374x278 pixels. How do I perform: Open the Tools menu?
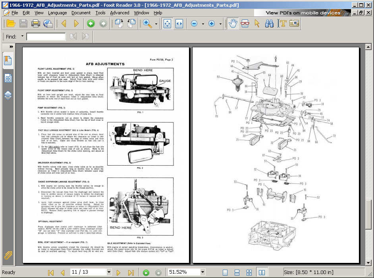click(100, 13)
